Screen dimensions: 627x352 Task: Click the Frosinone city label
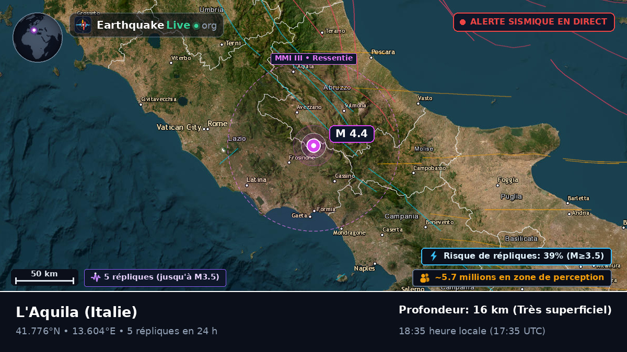tap(301, 157)
